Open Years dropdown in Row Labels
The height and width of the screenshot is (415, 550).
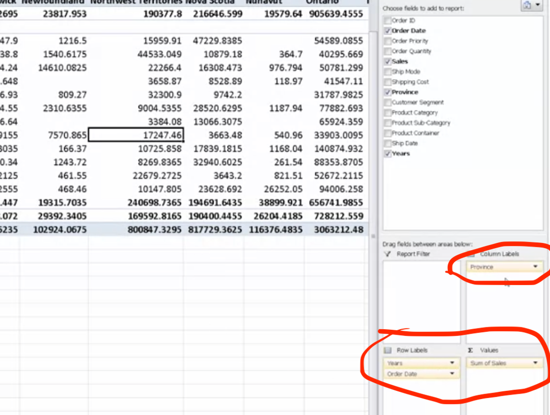pyautogui.click(x=452, y=363)
